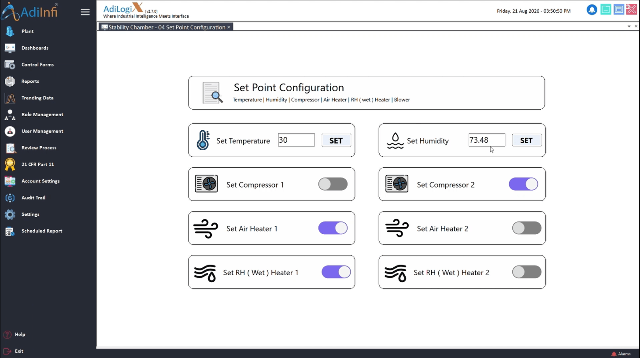Click the Settings gear icon
The width and height of the screenshot is (640, 358).
10,214
